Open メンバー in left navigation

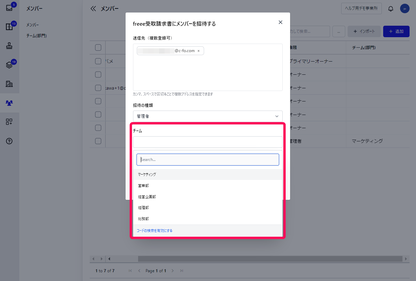tap(32, 25)
